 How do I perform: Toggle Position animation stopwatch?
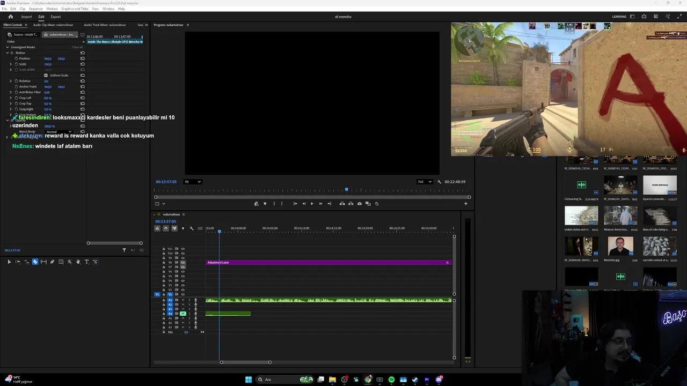point(17,58)
